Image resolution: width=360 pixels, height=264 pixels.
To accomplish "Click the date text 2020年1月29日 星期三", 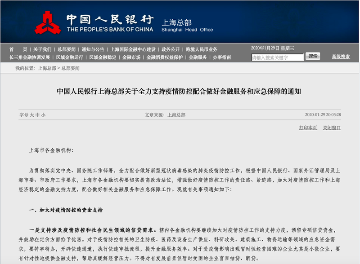I will tap(272, 48).
